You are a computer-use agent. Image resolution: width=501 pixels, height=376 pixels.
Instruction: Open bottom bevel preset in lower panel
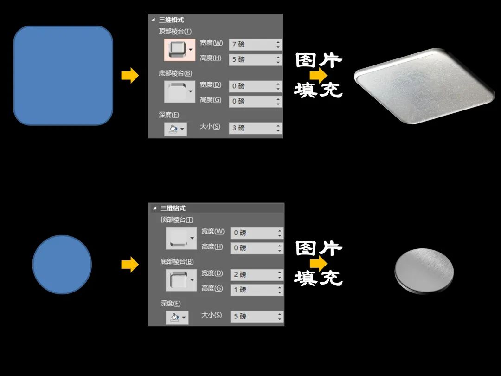tap(181, 280)
